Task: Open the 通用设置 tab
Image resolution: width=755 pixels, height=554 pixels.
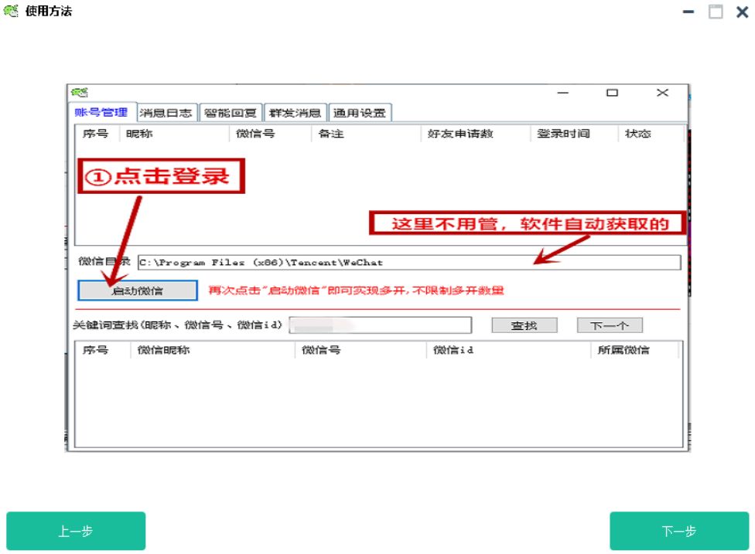Action: (x=359, y=113)
